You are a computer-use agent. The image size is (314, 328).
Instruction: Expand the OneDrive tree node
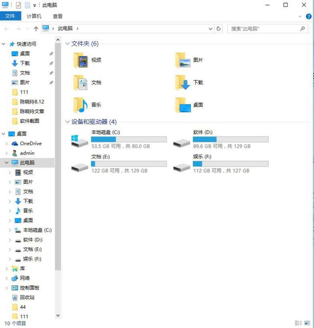[6, 144]
